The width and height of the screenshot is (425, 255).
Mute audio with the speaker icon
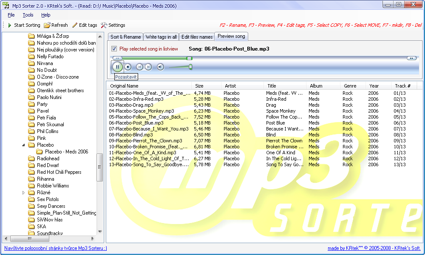(161, 67)
